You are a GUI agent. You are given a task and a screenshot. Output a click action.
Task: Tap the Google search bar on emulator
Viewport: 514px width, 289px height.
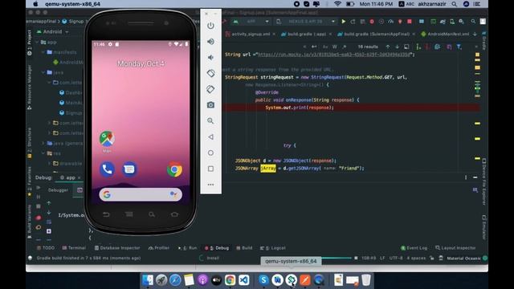[x=141, y=194]
